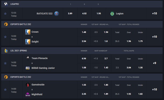Toggle favorite star for Crown vs Seight
Viewport: 164px width, 100px height.
5,37
